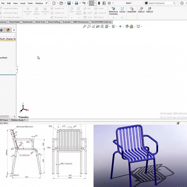The image size is (187, 187).
Task: Expand the Options gear dropdown arrow
Action: 113,3
